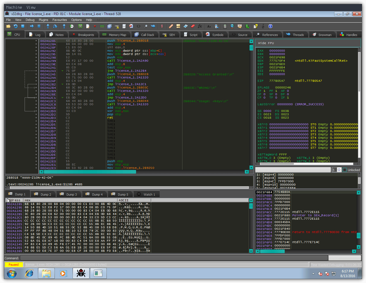This screenshot has height=283, width=366.
Task: Switch to the Call Stack tab
Action: pos(145,35)
